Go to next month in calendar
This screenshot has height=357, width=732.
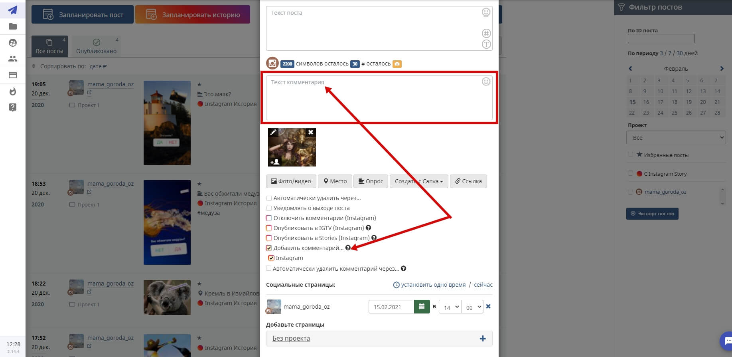click(722, 69)
